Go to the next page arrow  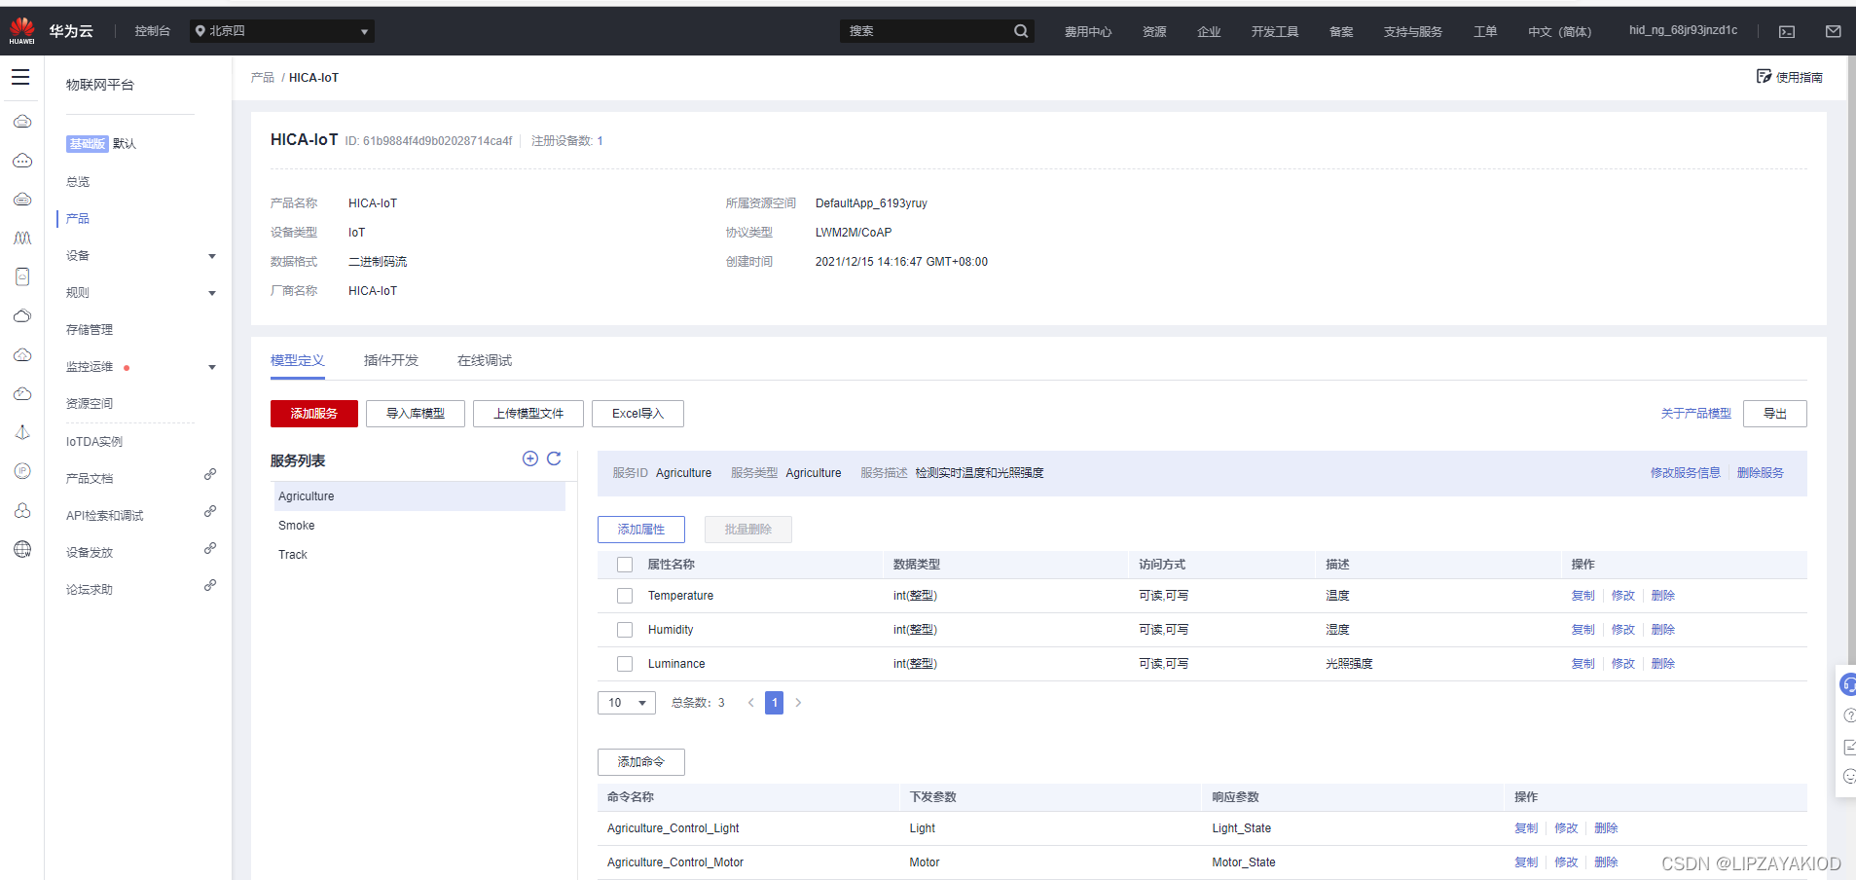tap(798, 703)
